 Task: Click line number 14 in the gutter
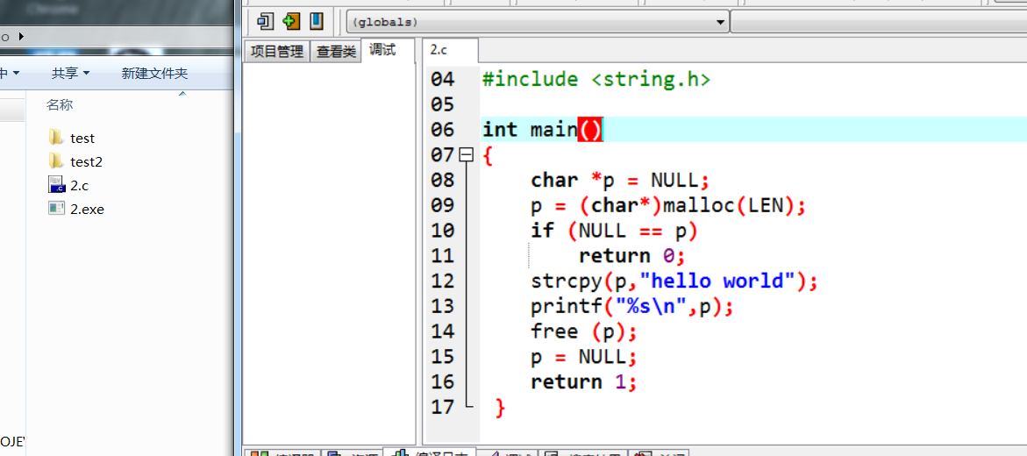point(443,331)
